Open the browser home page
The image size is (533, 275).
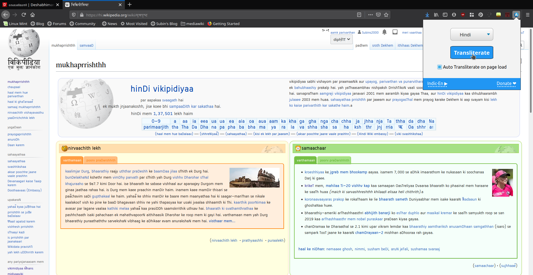(33, 15)
